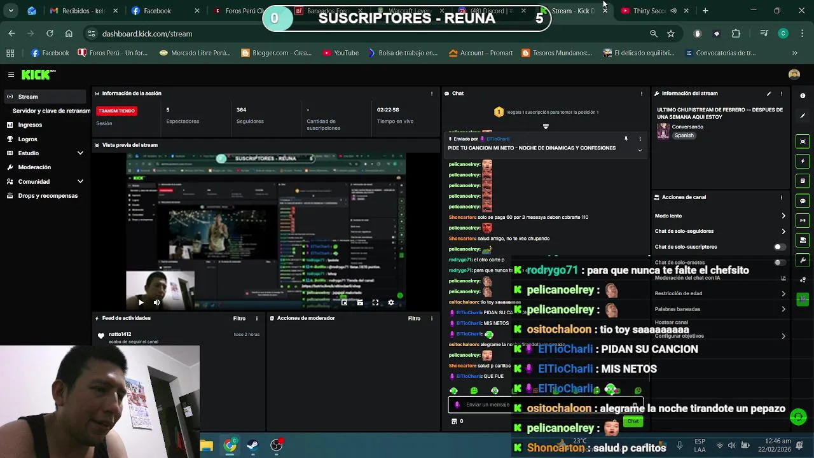Click the Conversando category link
This screenshot has height=458, width=814.
[687, 127]
